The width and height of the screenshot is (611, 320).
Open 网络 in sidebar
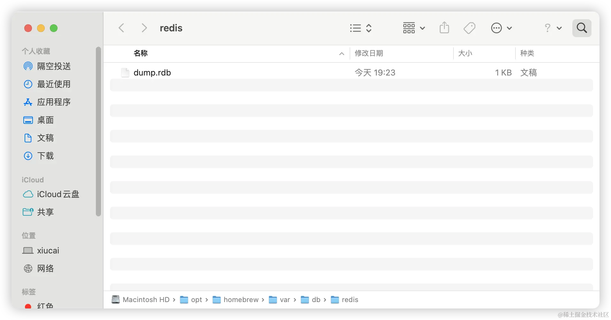38,268
